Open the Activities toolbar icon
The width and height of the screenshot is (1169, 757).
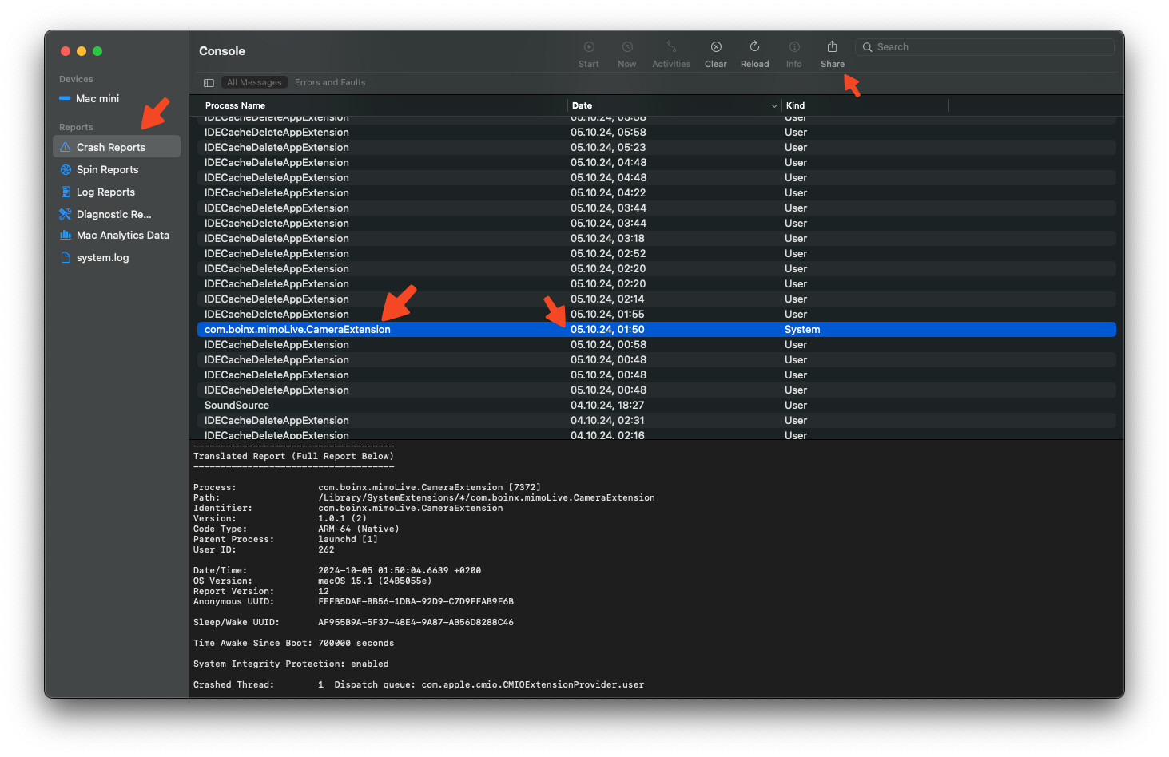point(671,47)
